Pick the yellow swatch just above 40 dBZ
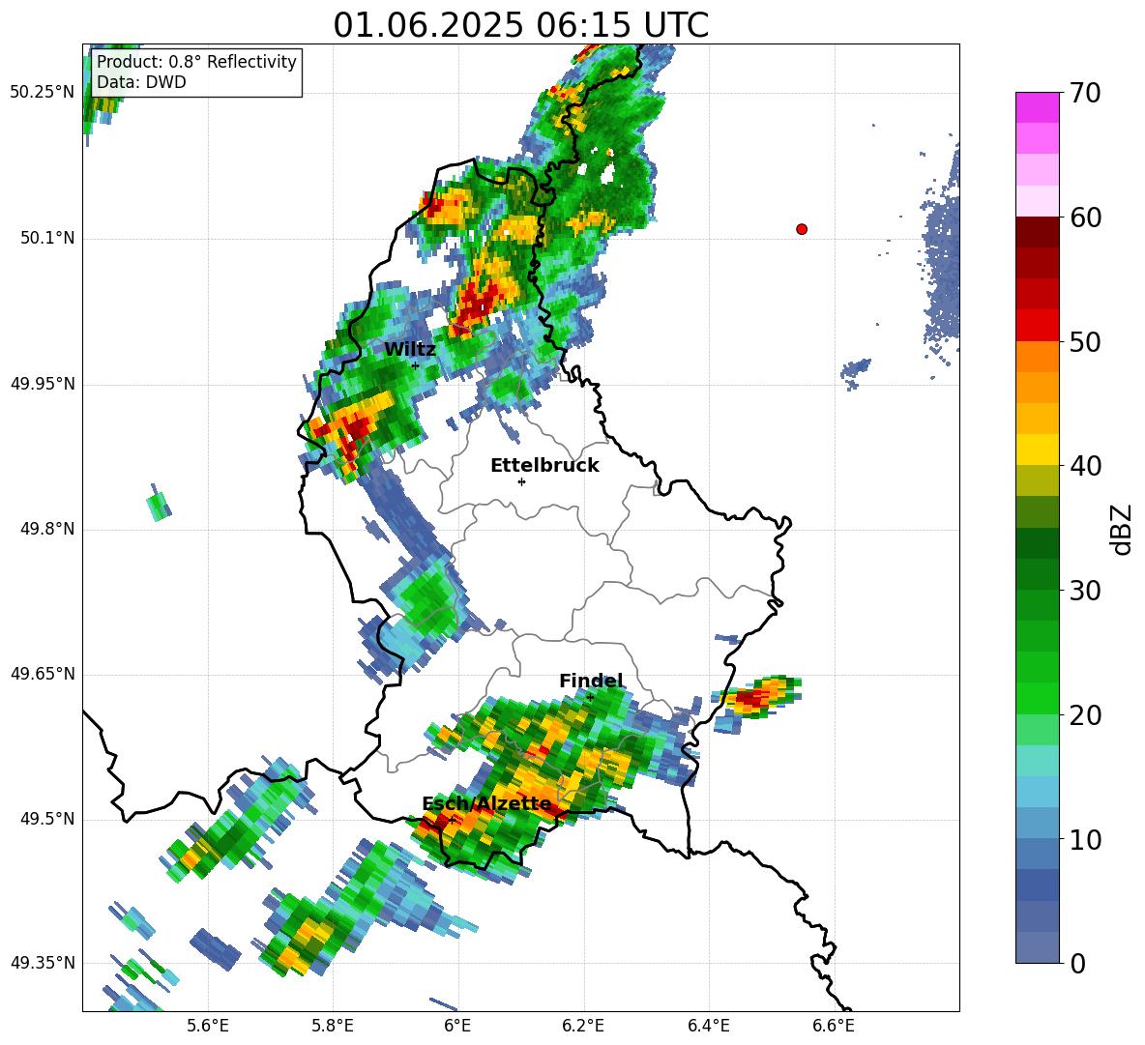The height and width of the screenshot is (1045, 1145). tap(1037, 450)
